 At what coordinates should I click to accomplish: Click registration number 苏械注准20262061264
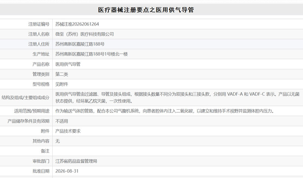point(77,24)
